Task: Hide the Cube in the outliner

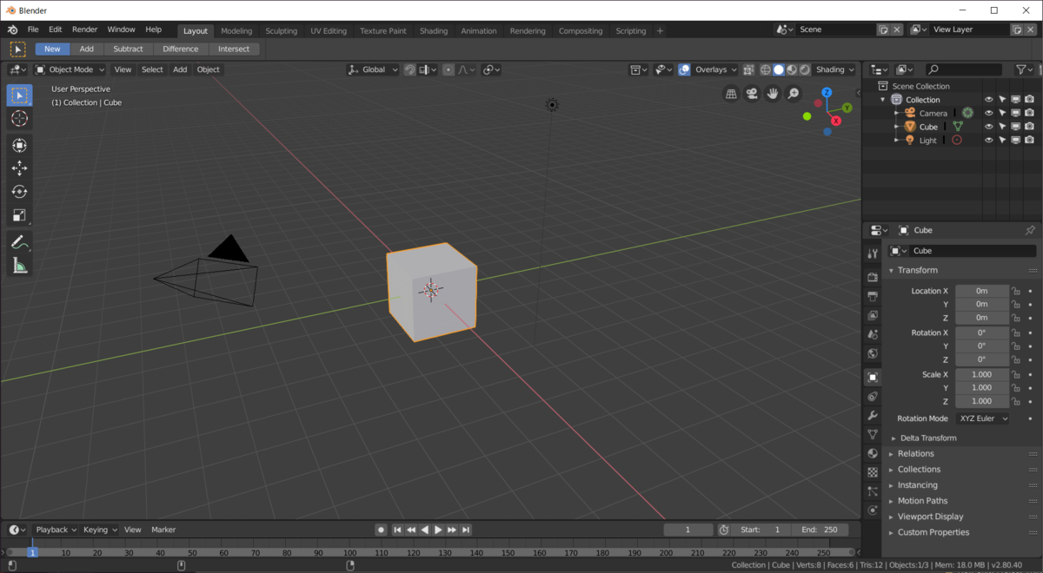Action: [989, 126]
